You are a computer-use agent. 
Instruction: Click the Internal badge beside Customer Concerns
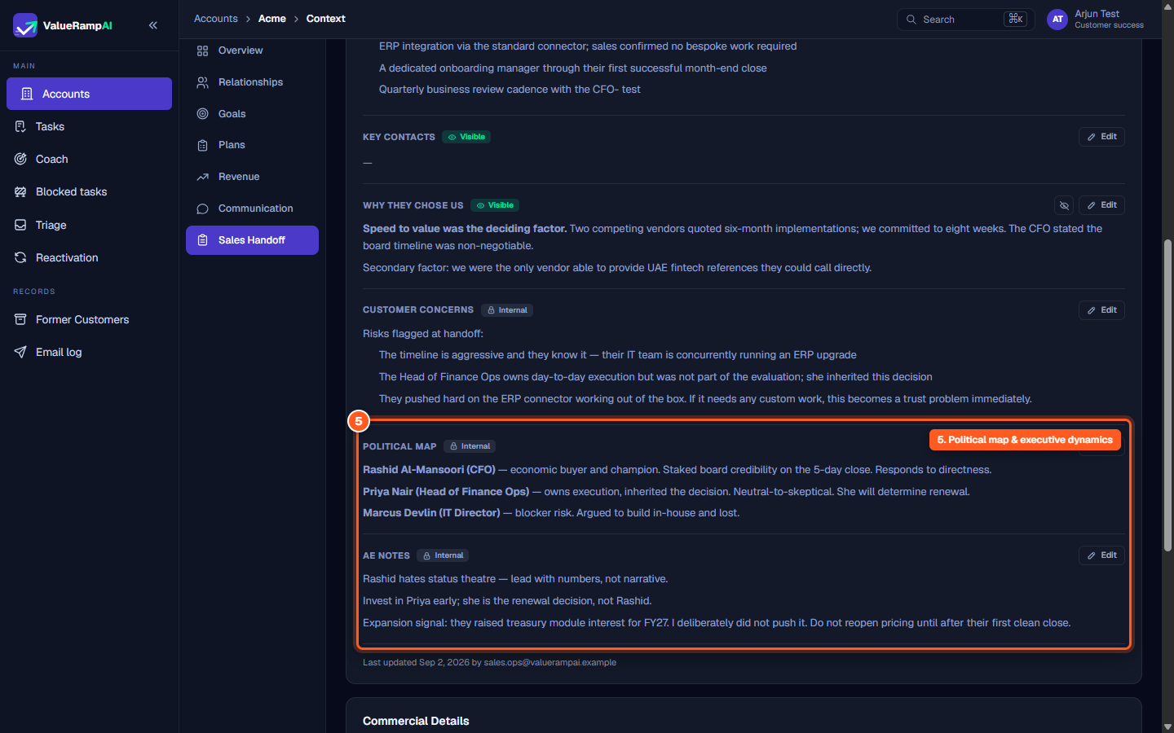pos(507,310)
